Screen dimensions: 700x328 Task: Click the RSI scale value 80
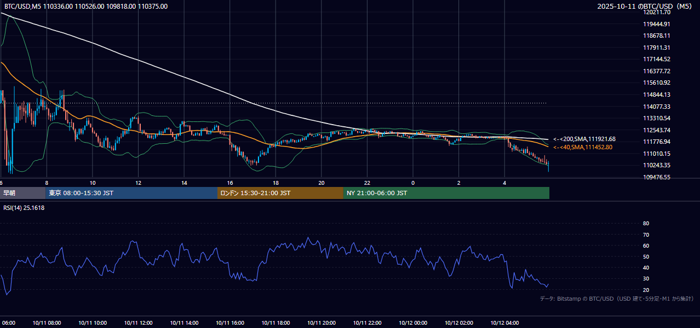point(646,224)
